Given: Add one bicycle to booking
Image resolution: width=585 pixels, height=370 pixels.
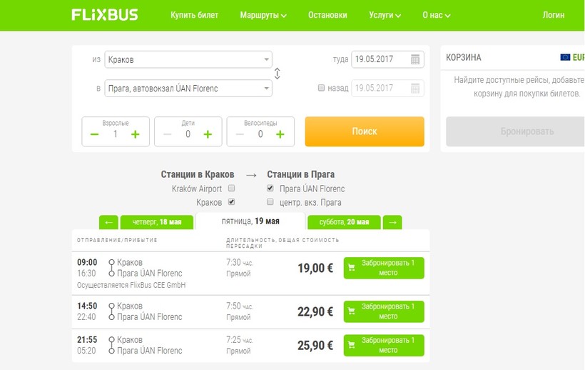Looking at the screenshot, I should (x=280, y=134).
